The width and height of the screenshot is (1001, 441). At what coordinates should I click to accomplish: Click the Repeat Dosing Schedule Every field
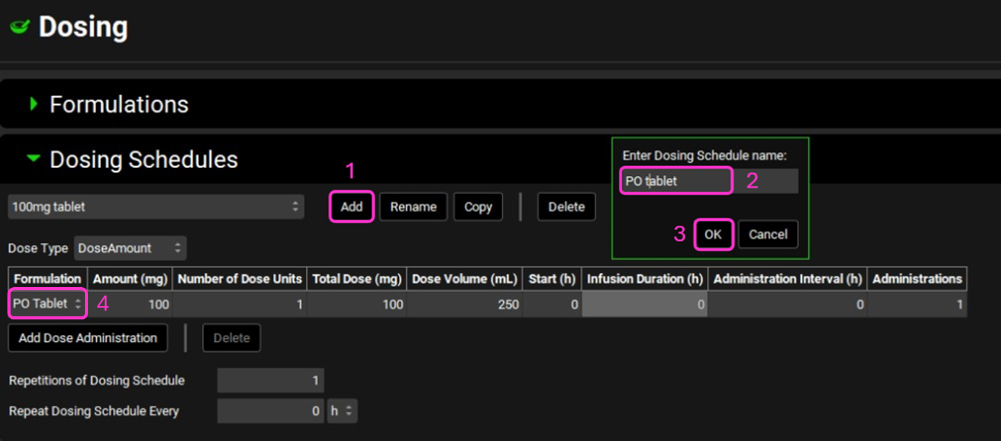270,411
